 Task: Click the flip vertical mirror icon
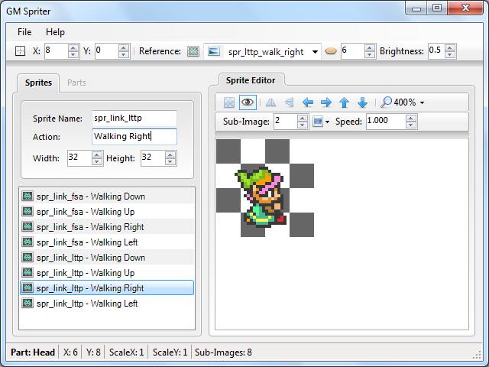coord(289,102)
